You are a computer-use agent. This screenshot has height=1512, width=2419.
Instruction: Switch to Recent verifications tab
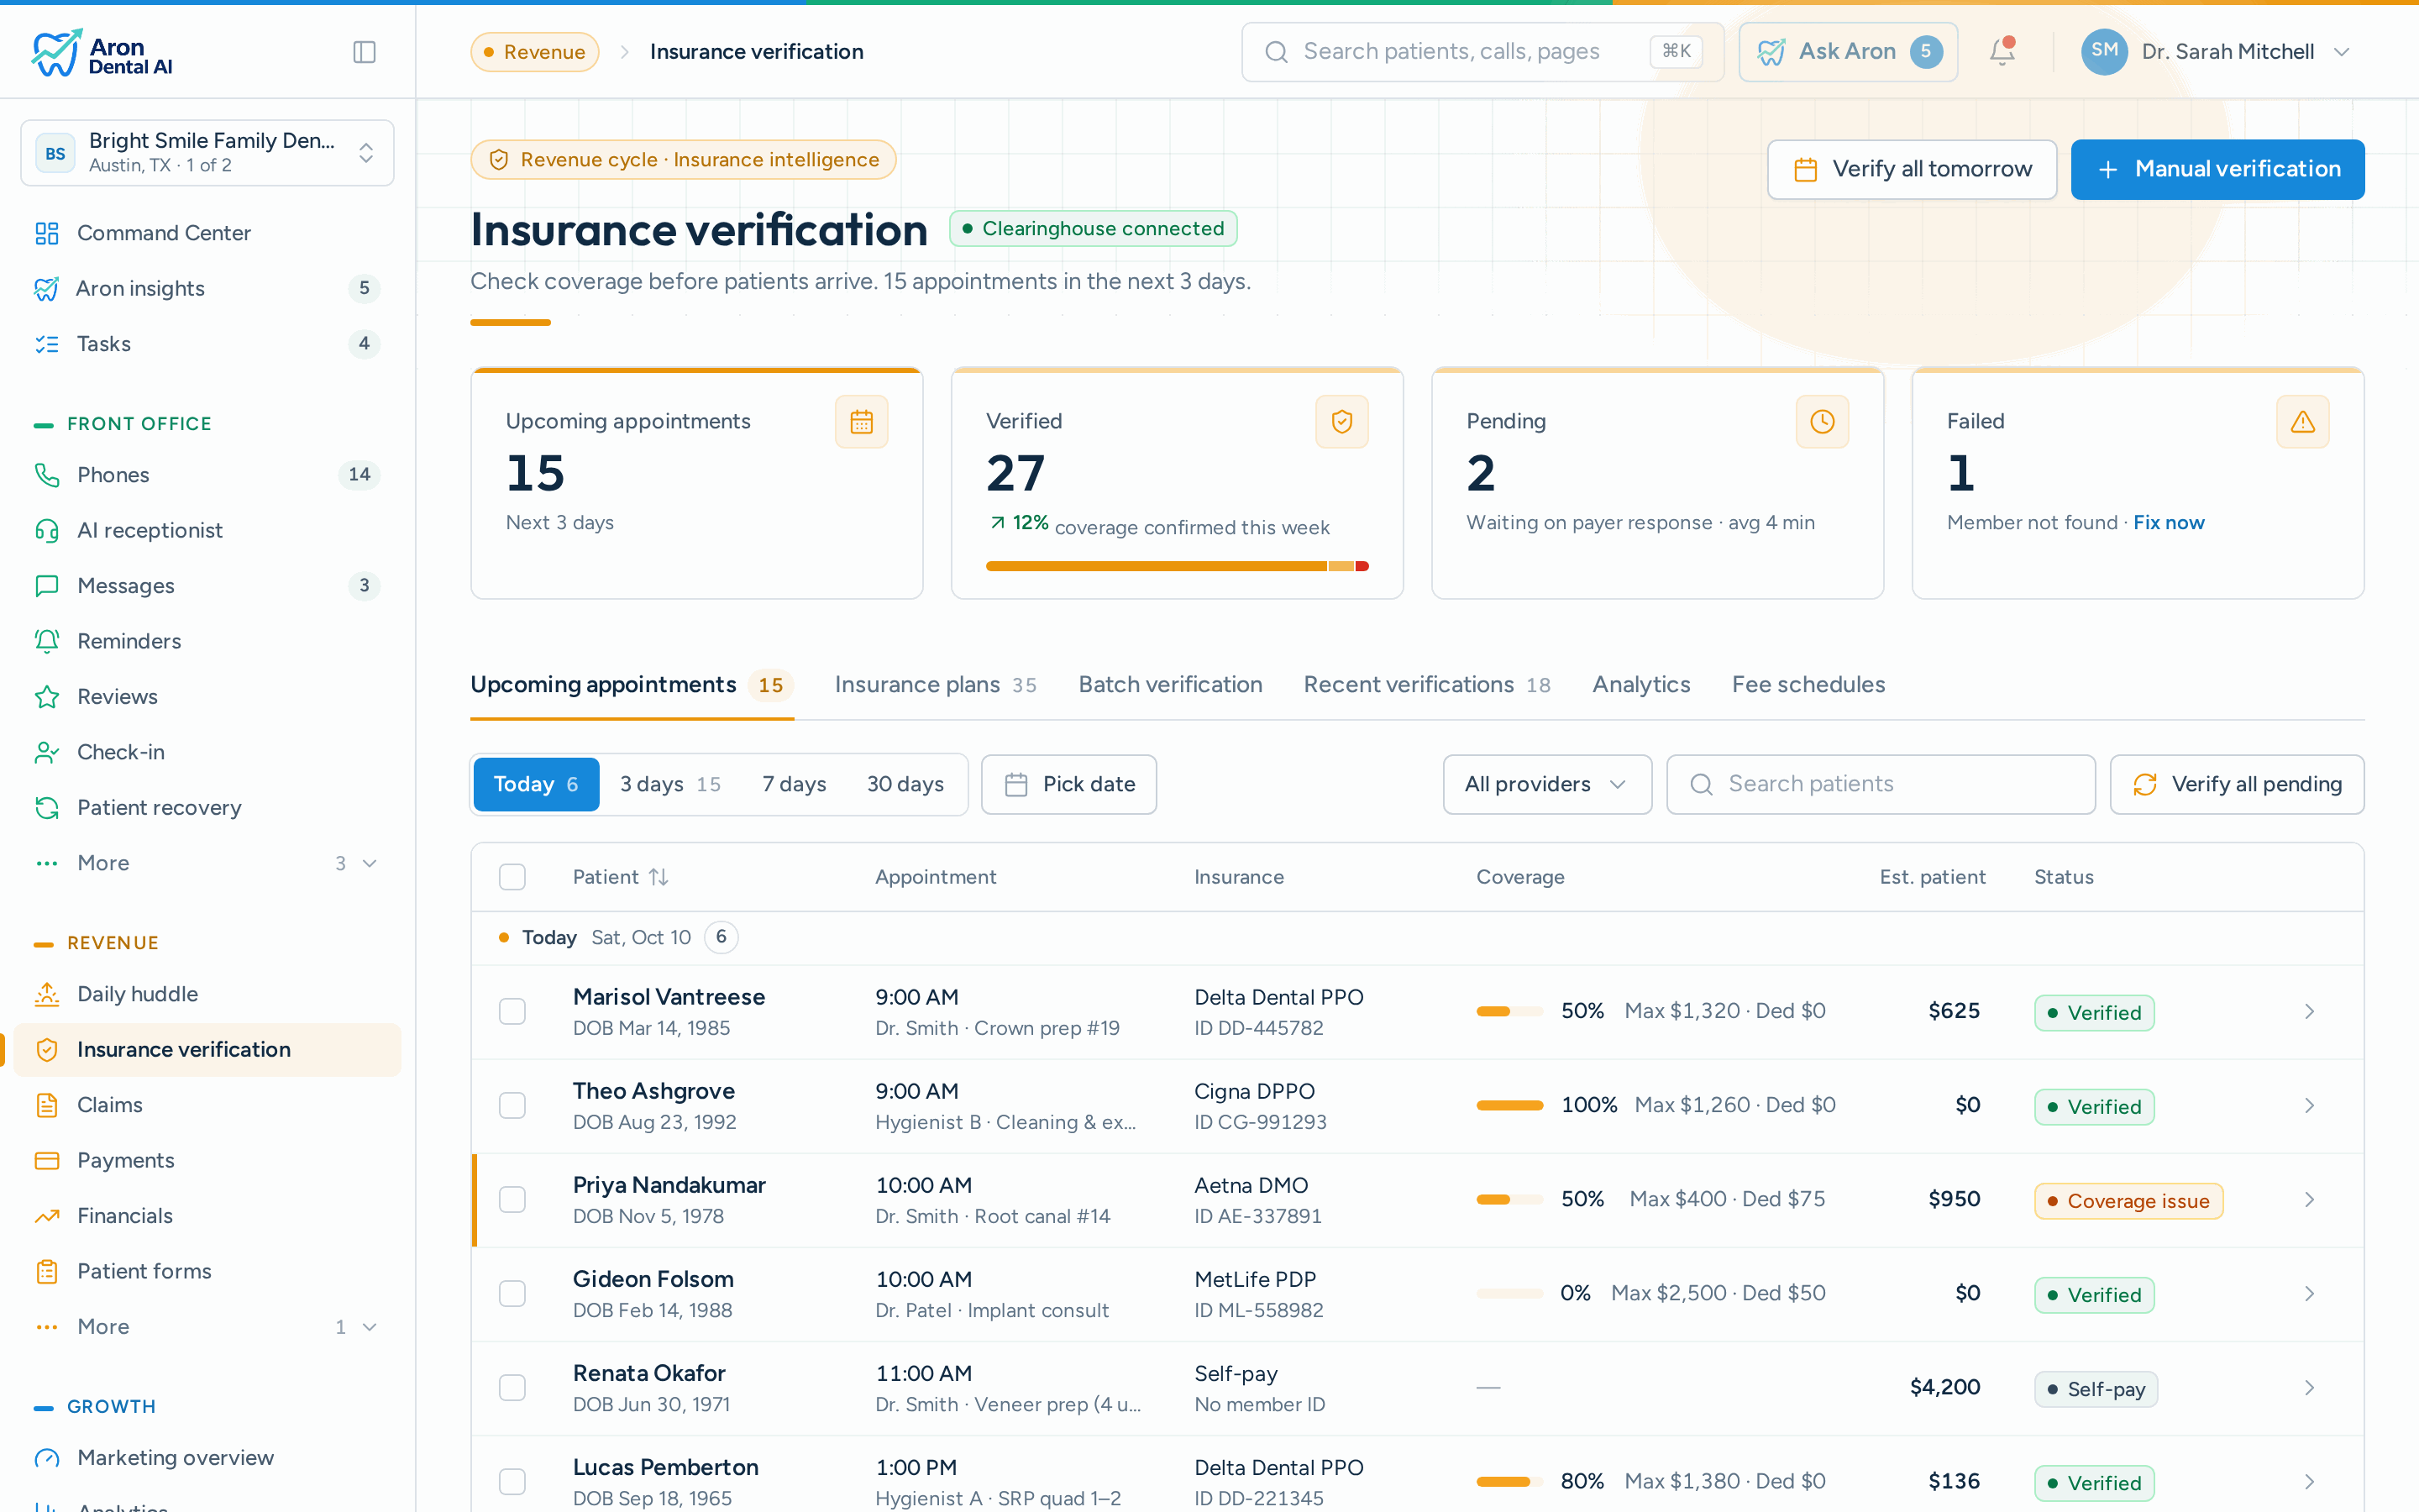(1427, 685)
